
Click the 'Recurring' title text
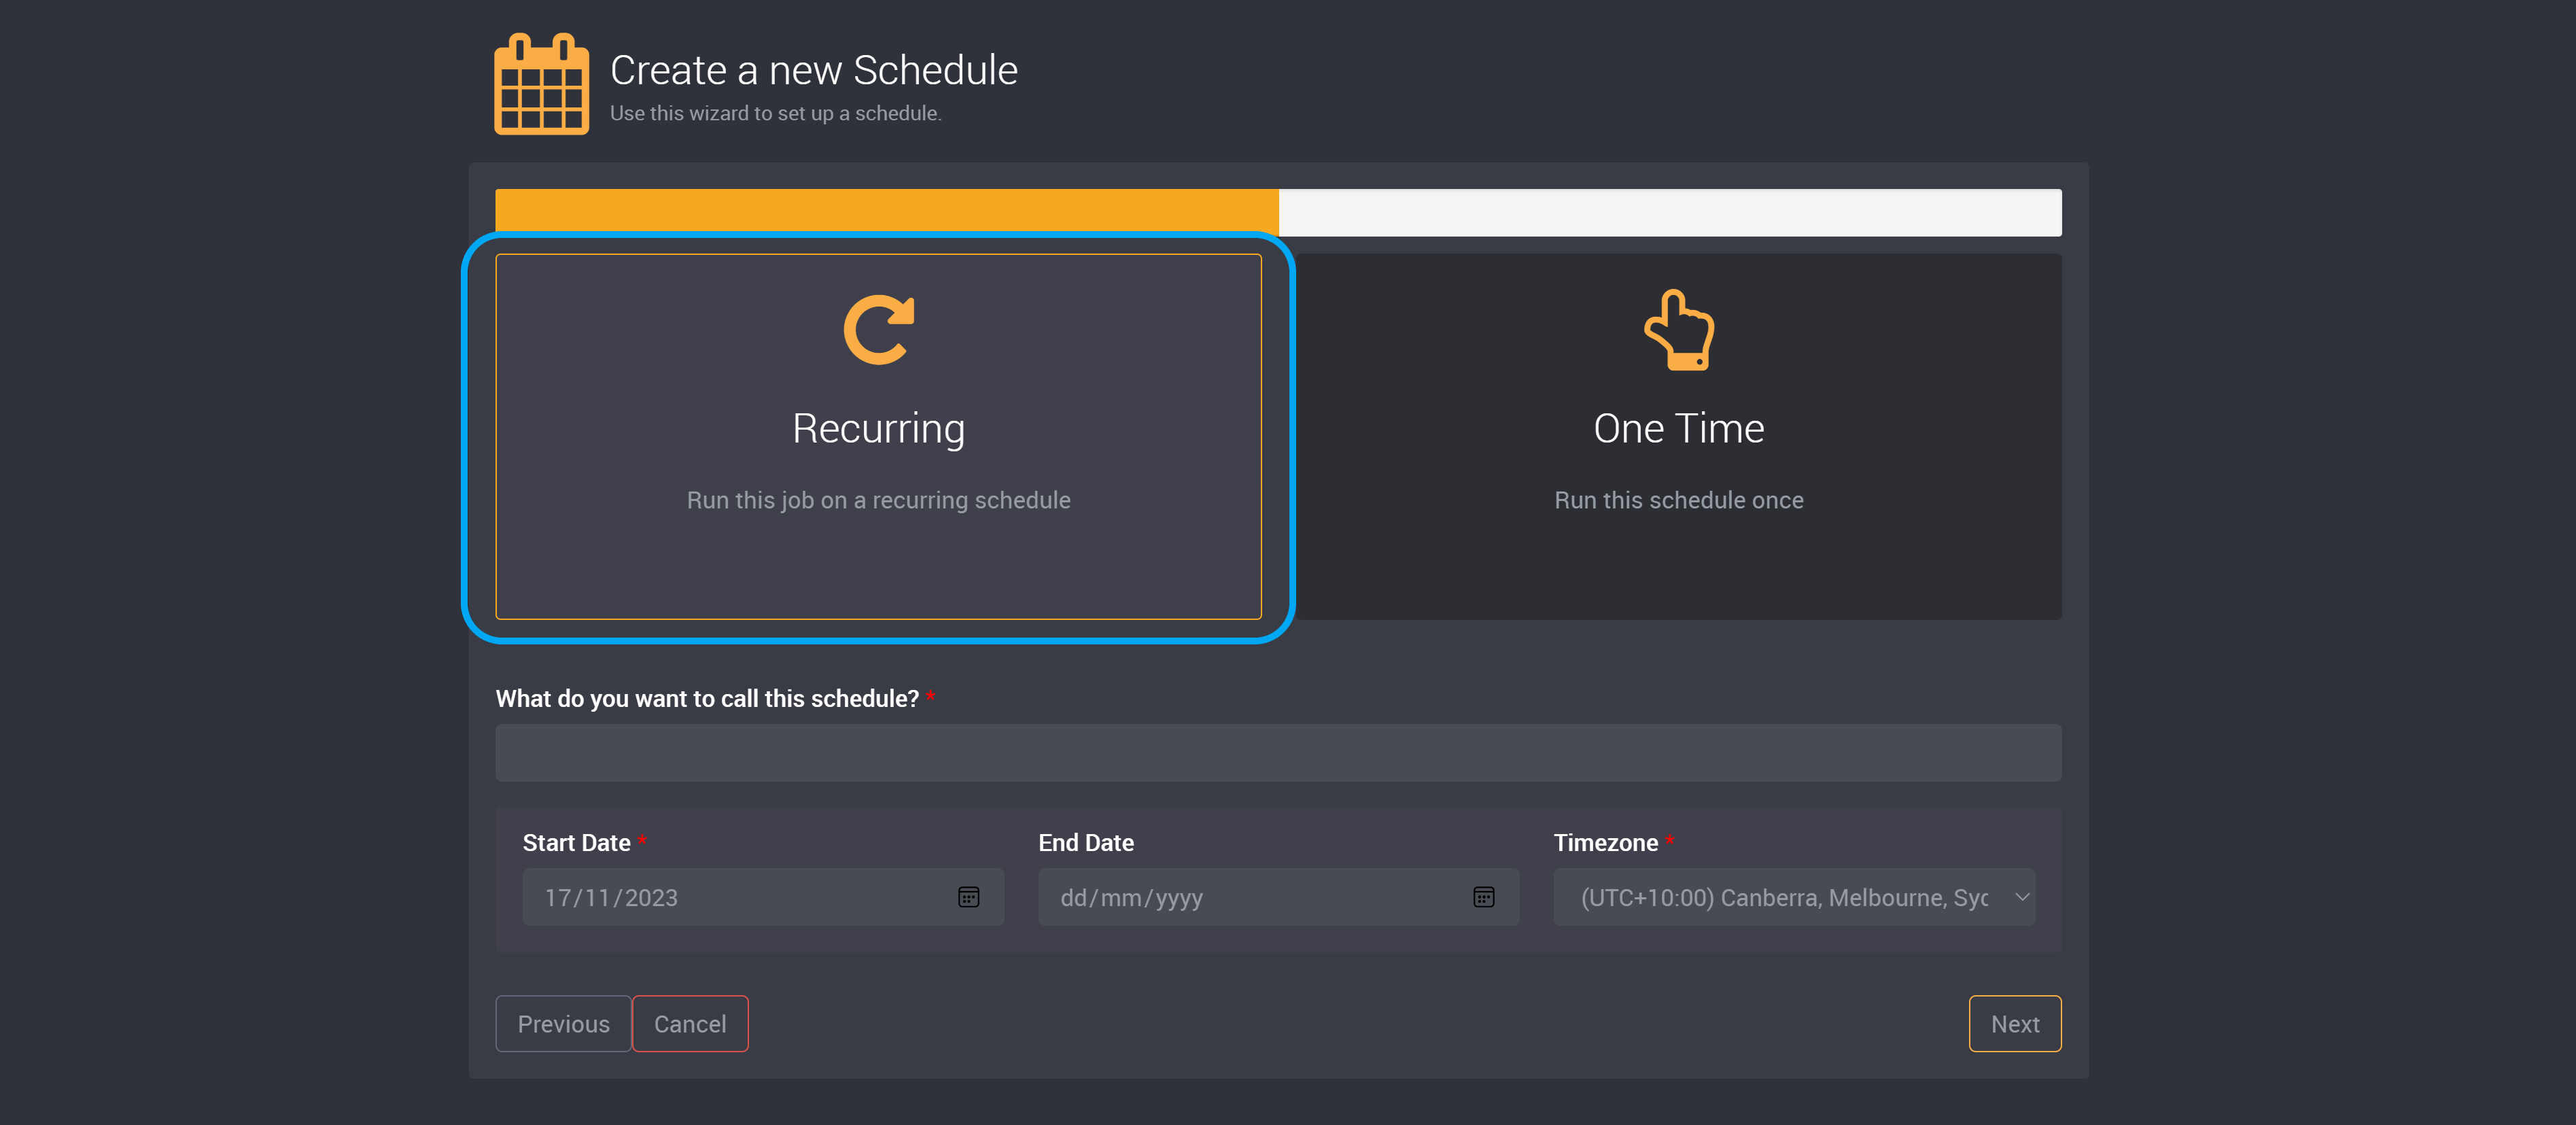pos(878,429)
